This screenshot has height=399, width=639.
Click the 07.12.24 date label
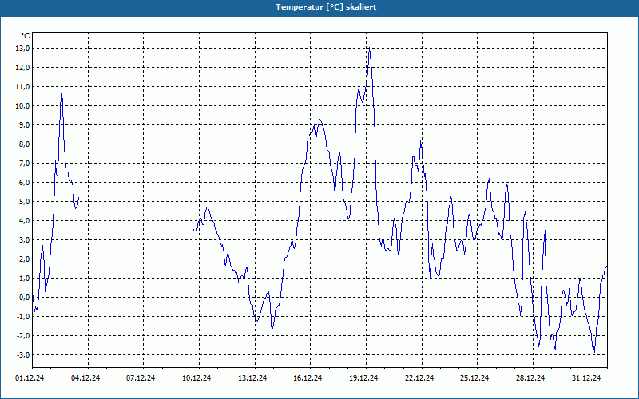[141, 378]
